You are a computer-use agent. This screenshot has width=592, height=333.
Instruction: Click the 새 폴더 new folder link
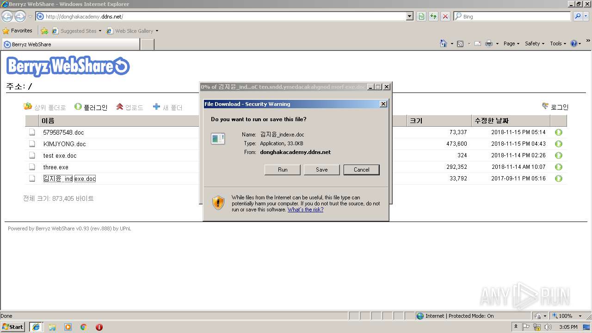coord(168,107)
